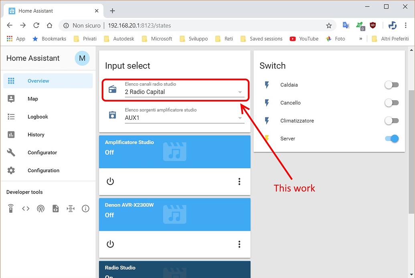
Task: Click the power button on Denon AVR-X2300W card
Action: (x=110, y=244)
